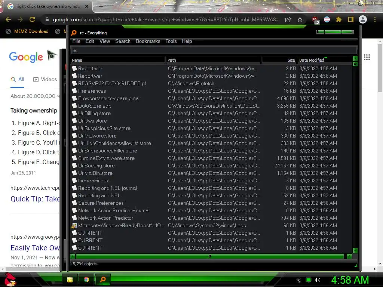Open the File menu in Everything
The width and height of the screenshot is (383, 287).
coord(76,41)
